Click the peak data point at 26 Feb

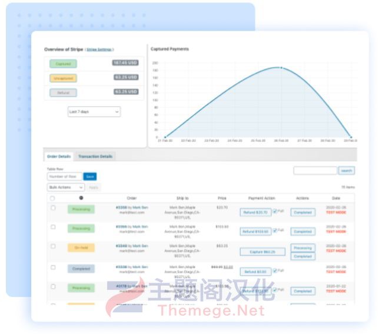(x=281, y=68)
